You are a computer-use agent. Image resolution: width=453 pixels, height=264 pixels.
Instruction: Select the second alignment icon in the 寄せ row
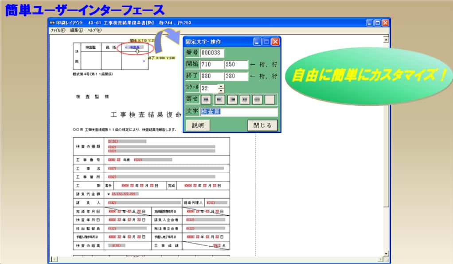[x=219, y=98]
